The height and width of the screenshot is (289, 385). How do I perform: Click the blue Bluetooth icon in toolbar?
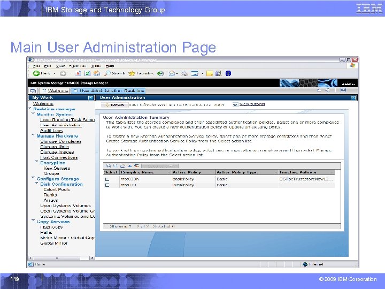coord(228,73)
